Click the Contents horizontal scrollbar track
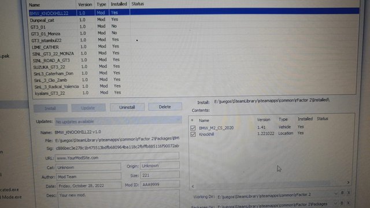The height and width of the screenshot is (208, 370). coord(270,184)
